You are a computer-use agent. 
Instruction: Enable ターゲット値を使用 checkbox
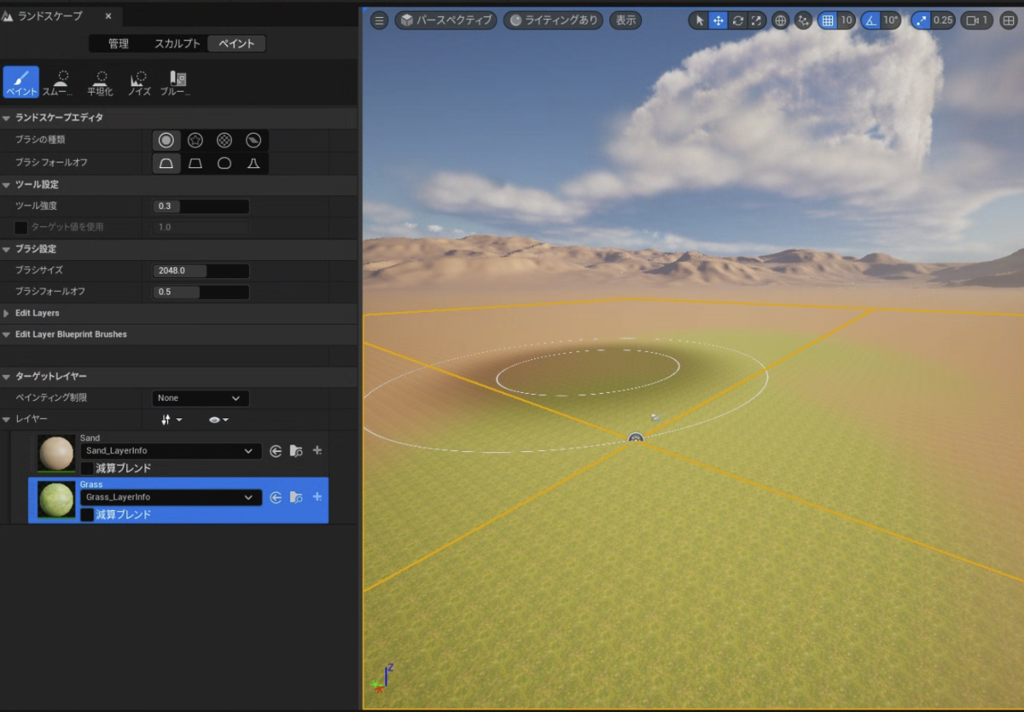tap(21, 228)
